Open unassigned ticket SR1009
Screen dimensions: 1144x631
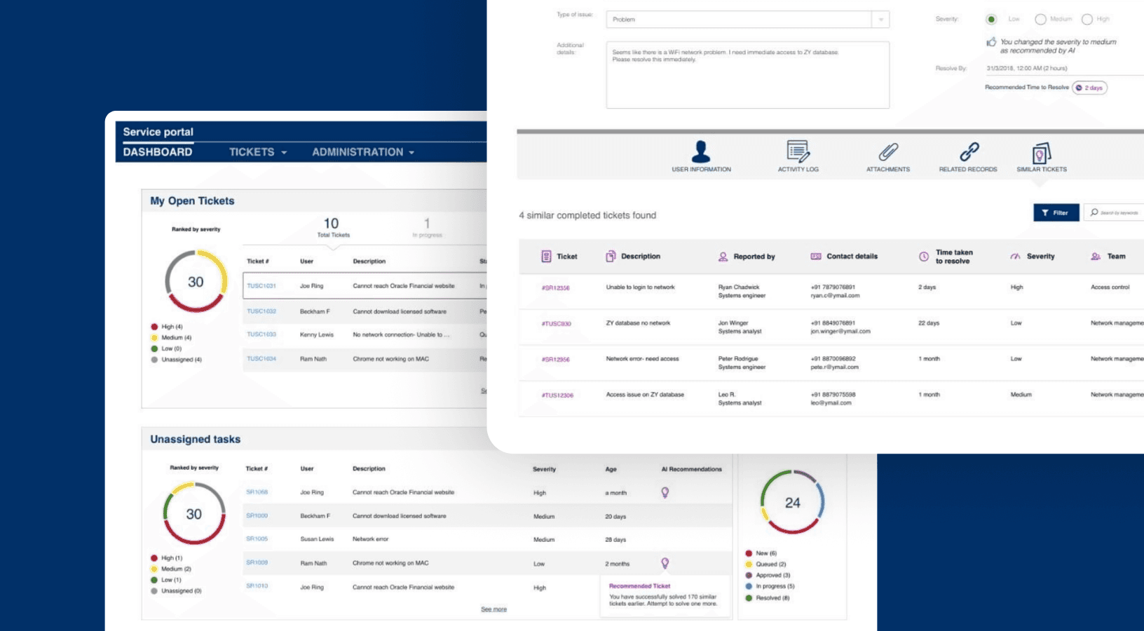pos(257,563)
